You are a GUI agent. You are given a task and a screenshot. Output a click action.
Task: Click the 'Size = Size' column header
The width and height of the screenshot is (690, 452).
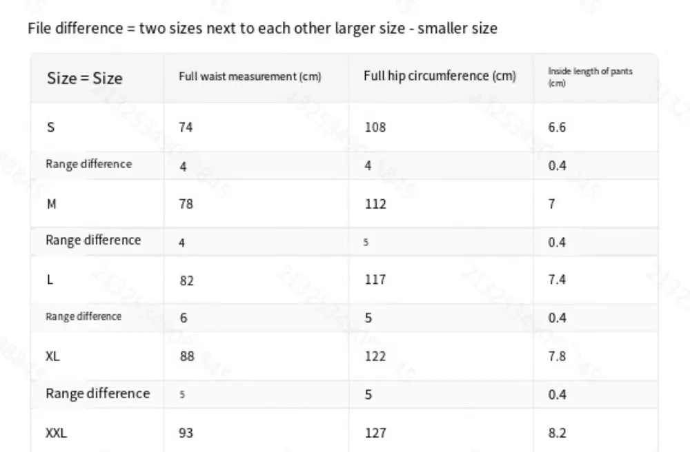(84, 78)
